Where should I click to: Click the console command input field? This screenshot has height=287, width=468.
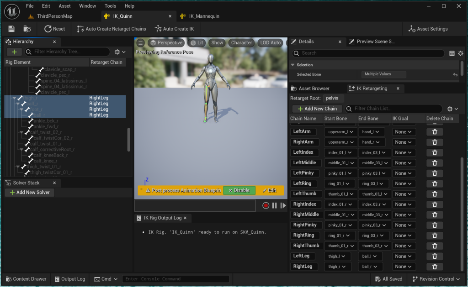(175, 279)
